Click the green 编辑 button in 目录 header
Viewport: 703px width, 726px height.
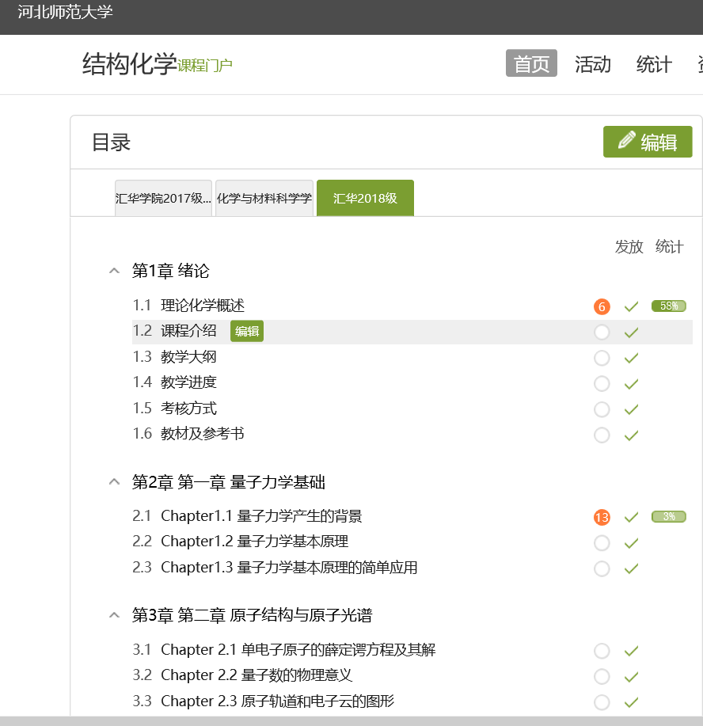(648, 142)
